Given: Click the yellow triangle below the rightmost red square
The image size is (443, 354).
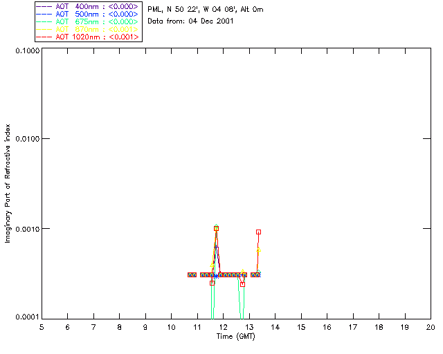Looking at the screenshot, I should pos(258,250).
